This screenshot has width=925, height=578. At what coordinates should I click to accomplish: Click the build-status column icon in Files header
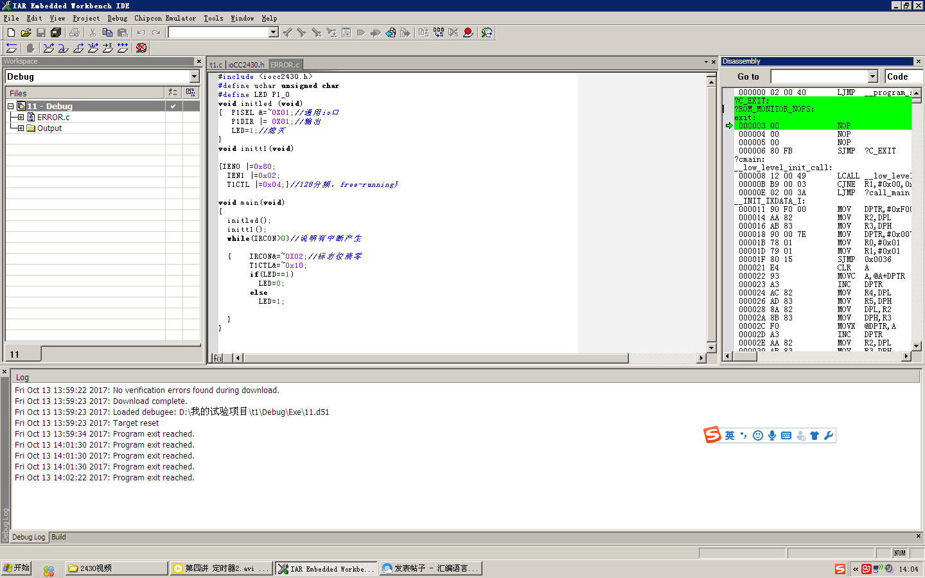pos(173,92)
